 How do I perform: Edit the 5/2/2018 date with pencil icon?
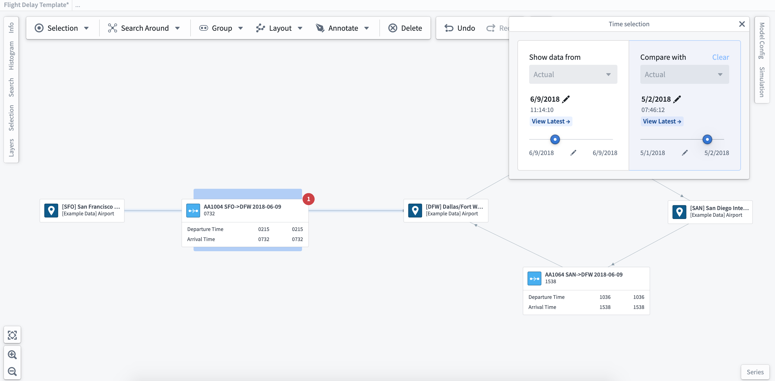pyautogui.click(x=677, y=99)
